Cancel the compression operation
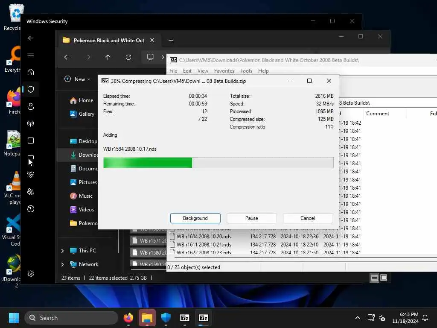This screenshot has height=328, width=437. click(308, 218)
